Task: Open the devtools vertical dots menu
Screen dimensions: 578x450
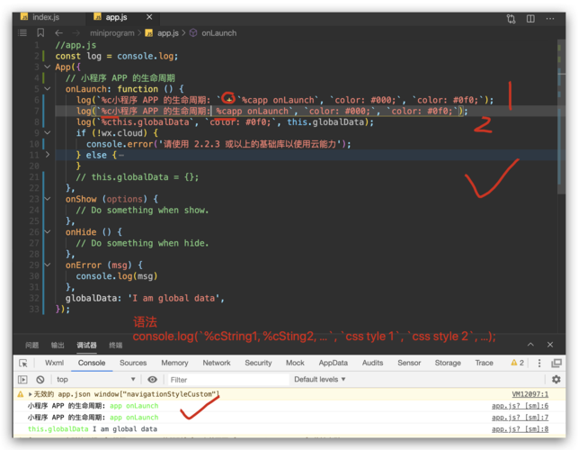Action: [539, 364]
